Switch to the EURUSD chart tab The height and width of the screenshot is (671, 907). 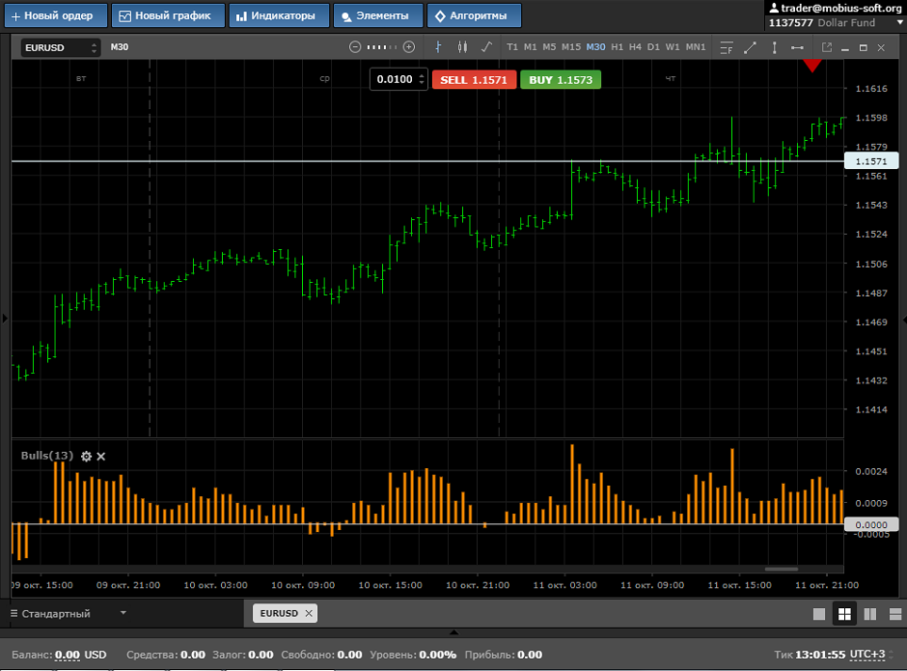(x=279, y=613)
